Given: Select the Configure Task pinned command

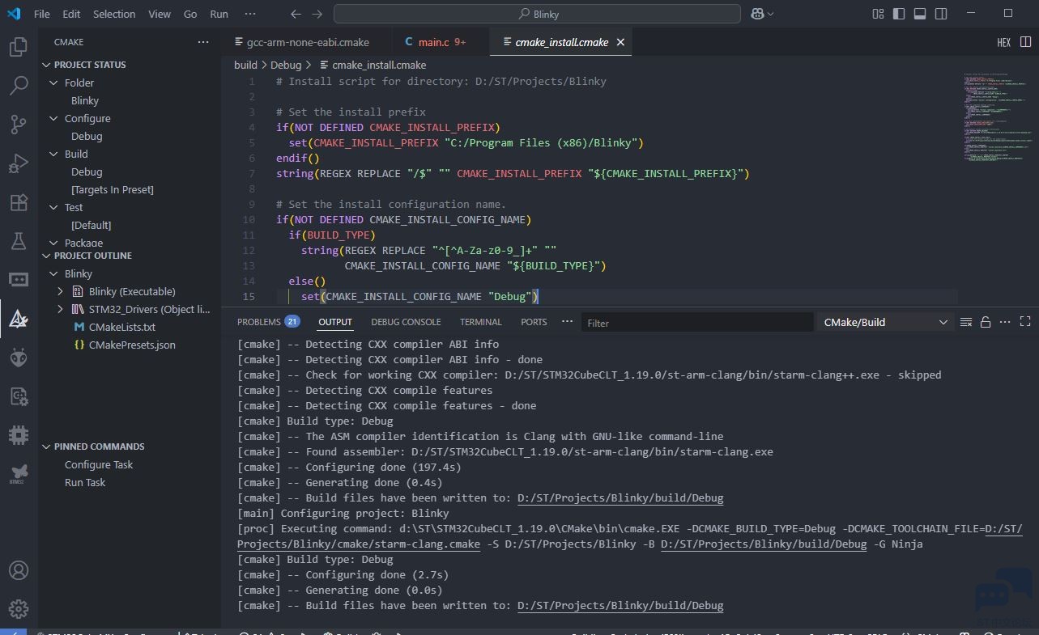Looking at the screenshot, I should tap(99, 464).
